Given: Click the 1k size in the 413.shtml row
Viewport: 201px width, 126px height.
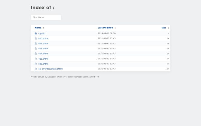Looking at the screenshot, I should click(168, 59).
